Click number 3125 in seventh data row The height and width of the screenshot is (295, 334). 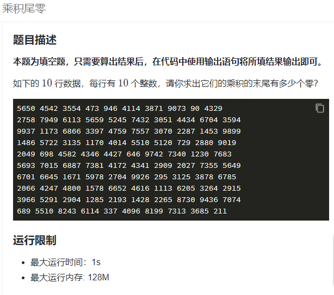[181, 177]
